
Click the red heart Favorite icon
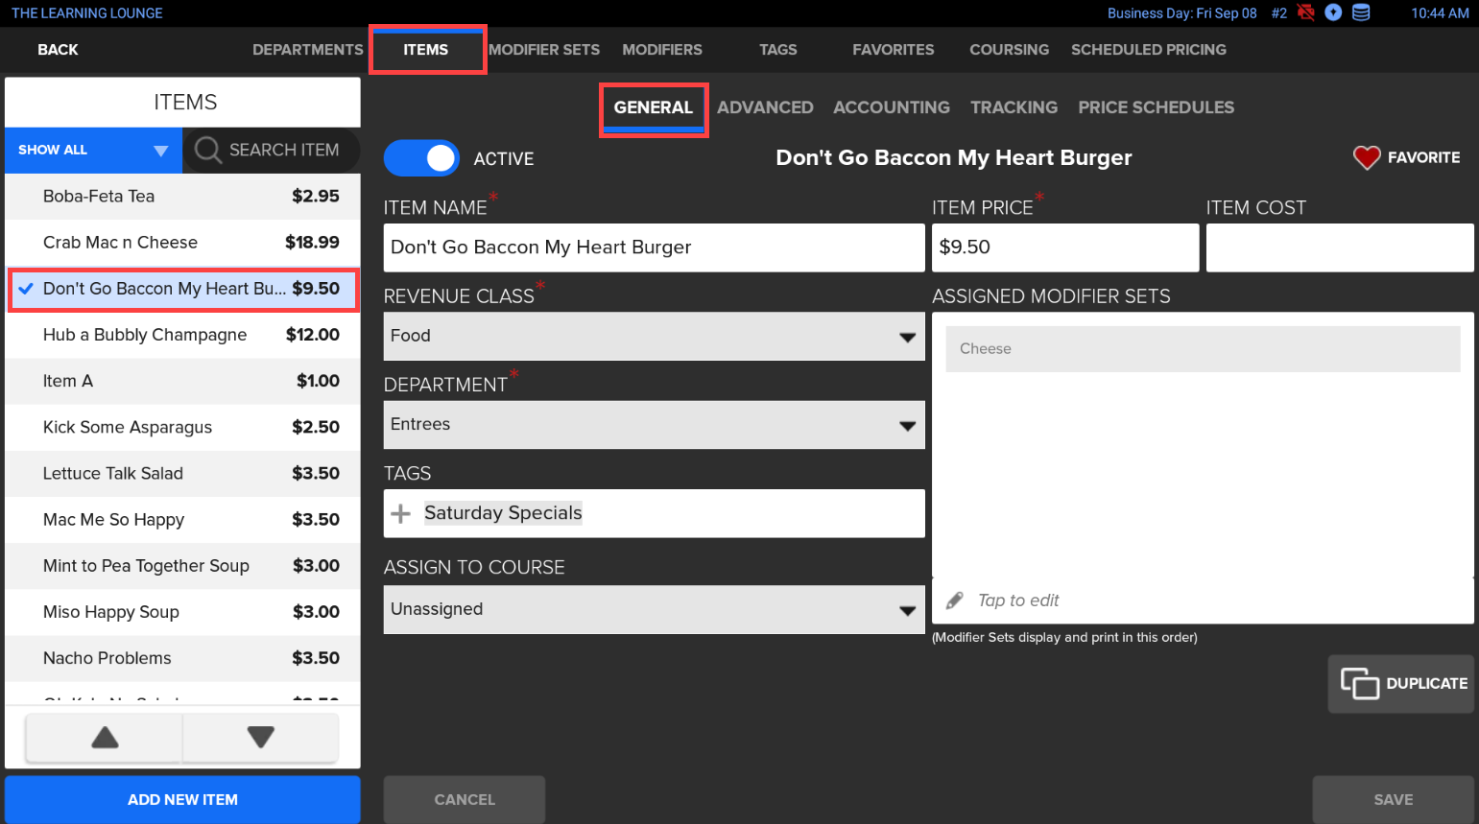(1367, 157)
